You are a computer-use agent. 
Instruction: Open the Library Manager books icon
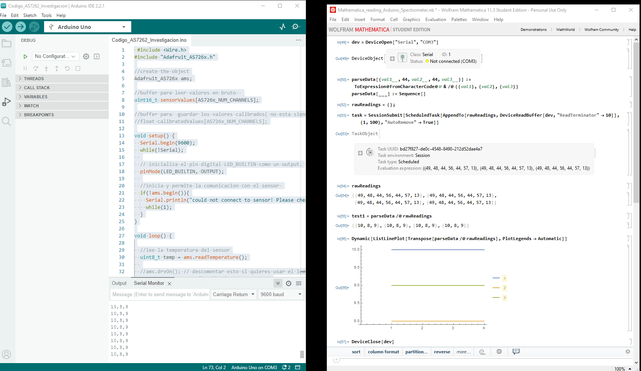point(6,82)
